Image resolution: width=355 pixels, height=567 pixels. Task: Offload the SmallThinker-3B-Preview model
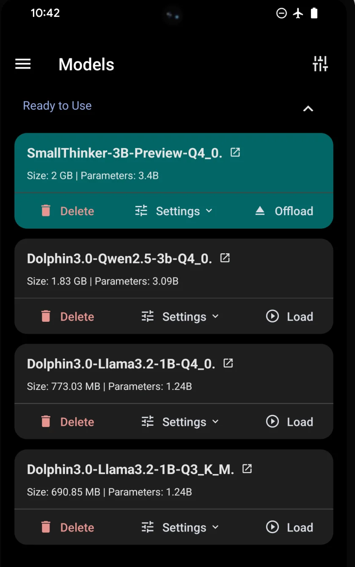click(x=284, y=211)
